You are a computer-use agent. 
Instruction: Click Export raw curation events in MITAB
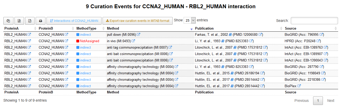(137, 21)
